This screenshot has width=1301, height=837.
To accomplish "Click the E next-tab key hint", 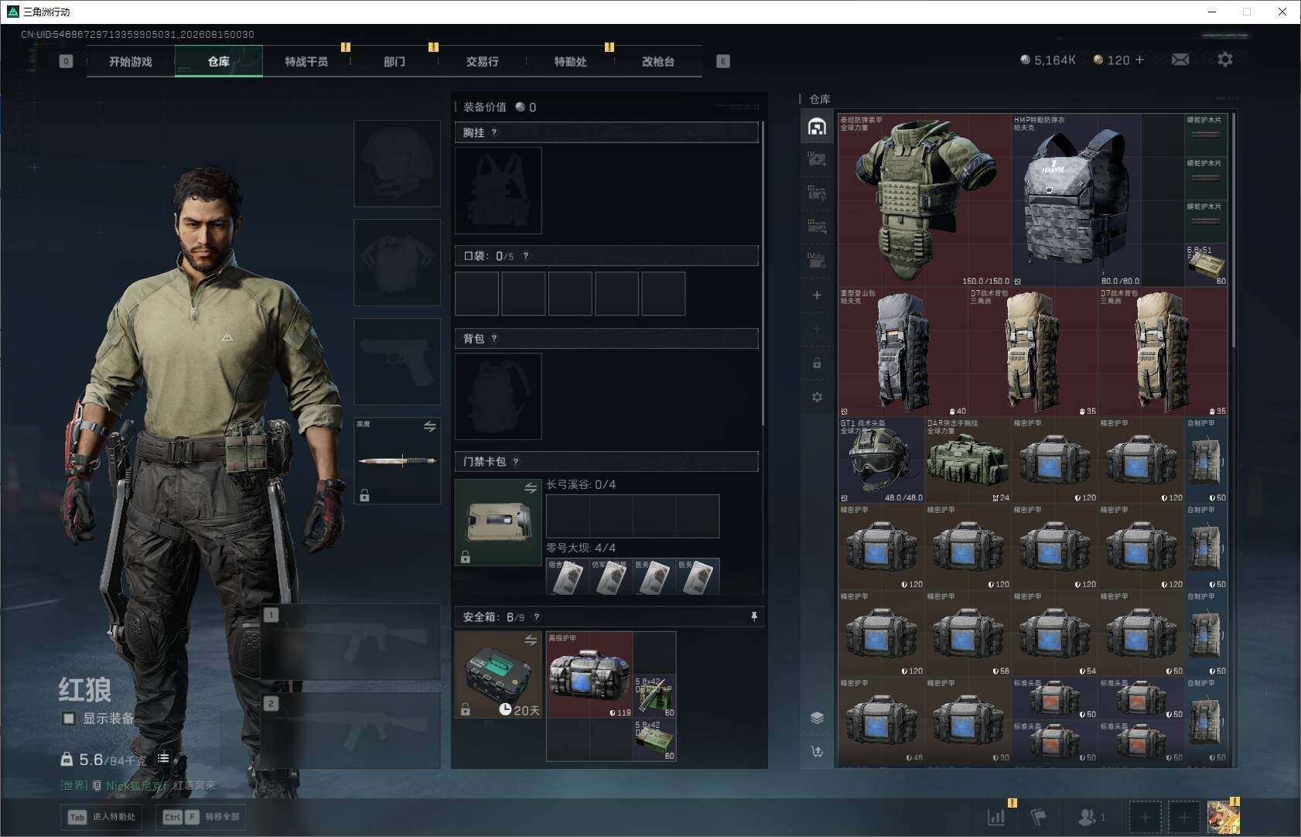I will pyautogui.click(x=723, y=61).
